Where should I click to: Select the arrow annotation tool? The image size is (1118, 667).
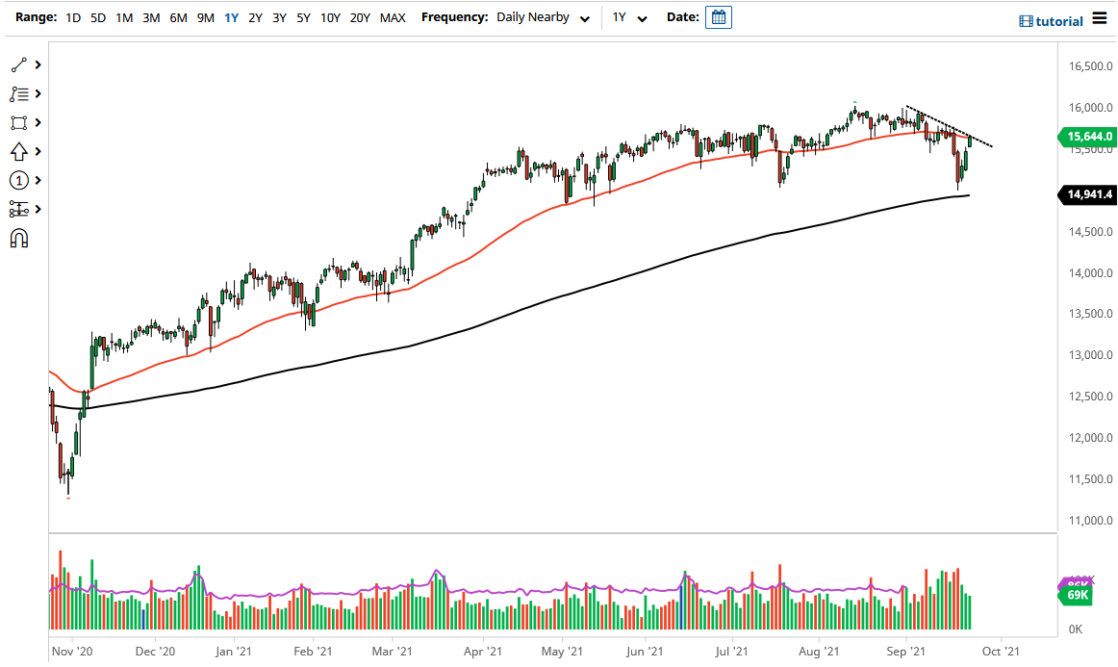(x=19, y=151)
